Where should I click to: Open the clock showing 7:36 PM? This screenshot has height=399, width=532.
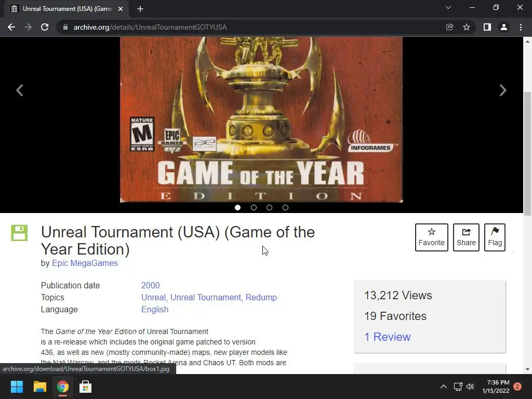496,387
